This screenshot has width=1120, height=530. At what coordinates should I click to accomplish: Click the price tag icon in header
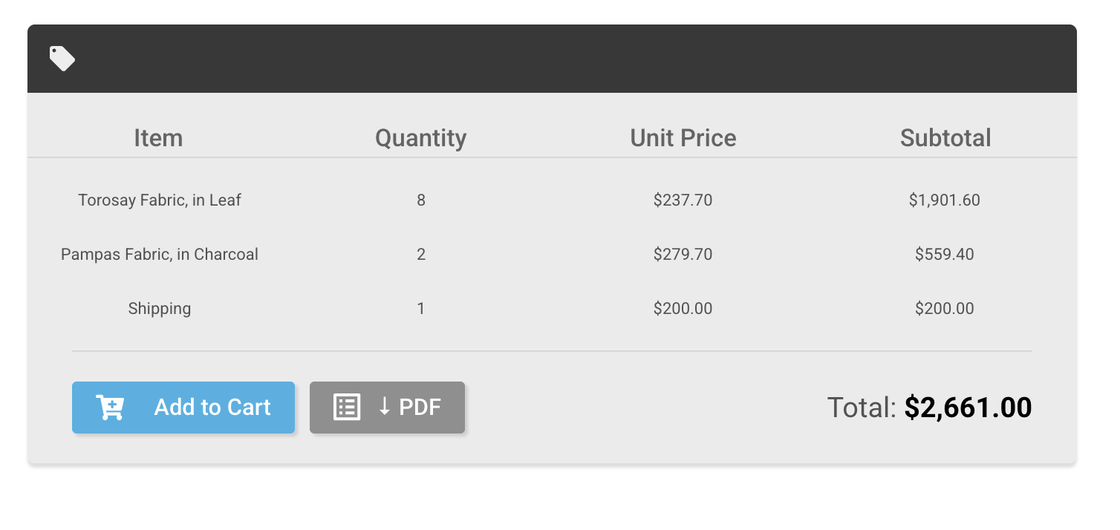62,59
